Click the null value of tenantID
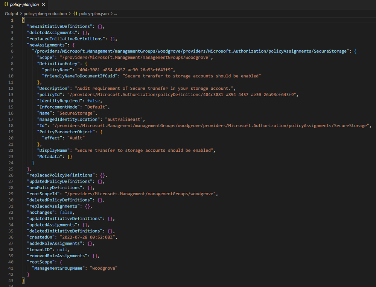Image resolution: width=376 pixels, height=287 pixels. tap(62, 250)
